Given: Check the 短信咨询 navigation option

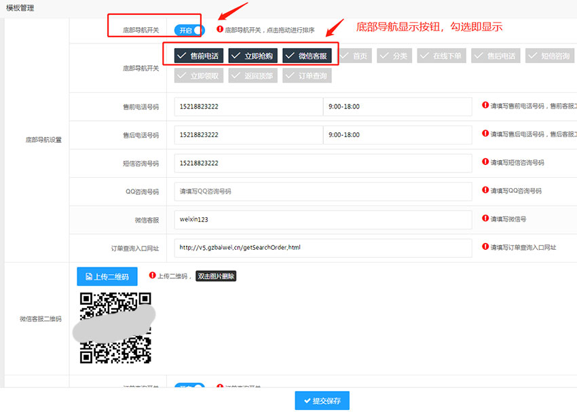Looking at the screenshot, I should (550, 56).
